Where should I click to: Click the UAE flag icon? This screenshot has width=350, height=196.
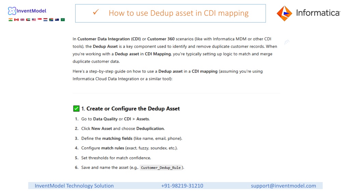[28, 19]
